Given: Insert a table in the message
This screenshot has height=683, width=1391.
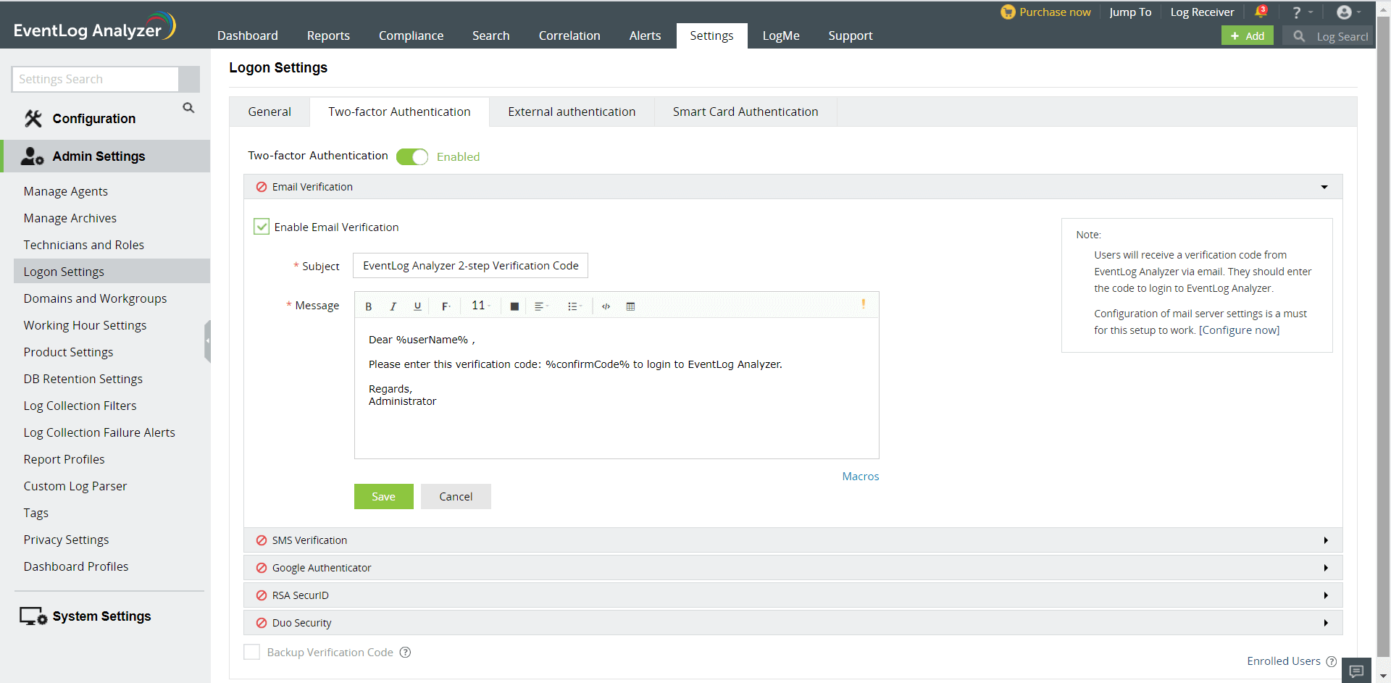Looking at the screenshot, I should coord(630,306).
